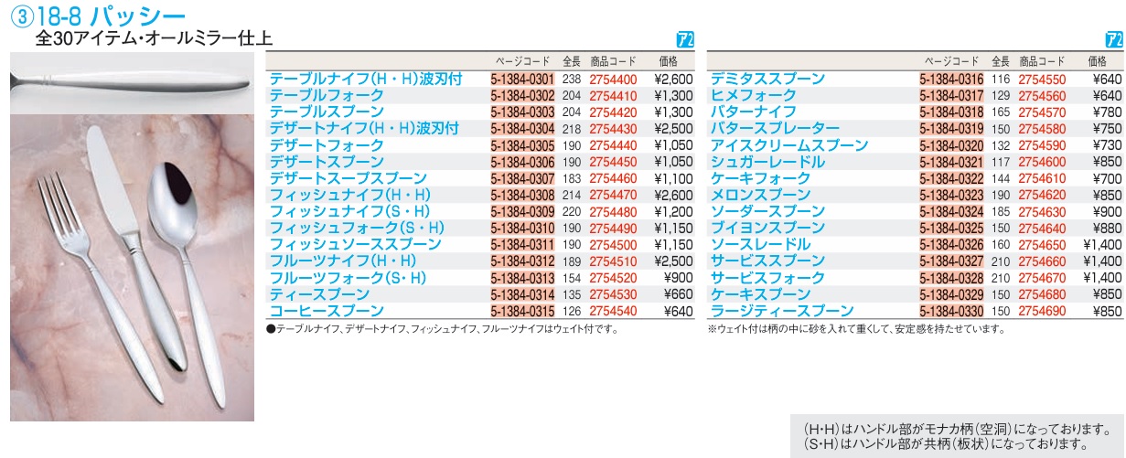Click product code 2754610
Image resolution: width=1126 pixels, height=458 pixels.
[1042, 178]
